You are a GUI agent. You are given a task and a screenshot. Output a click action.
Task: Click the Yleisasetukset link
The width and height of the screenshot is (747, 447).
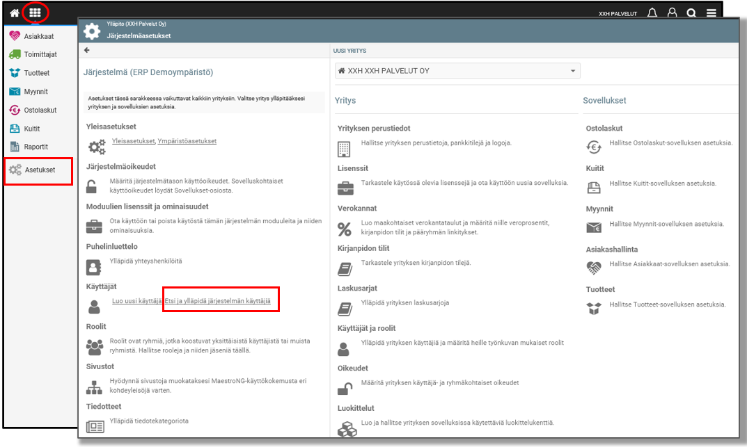coord(133,141)
